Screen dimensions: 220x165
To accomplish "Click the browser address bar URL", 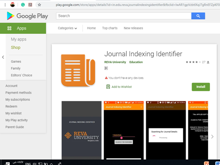I will coord(137,5).
